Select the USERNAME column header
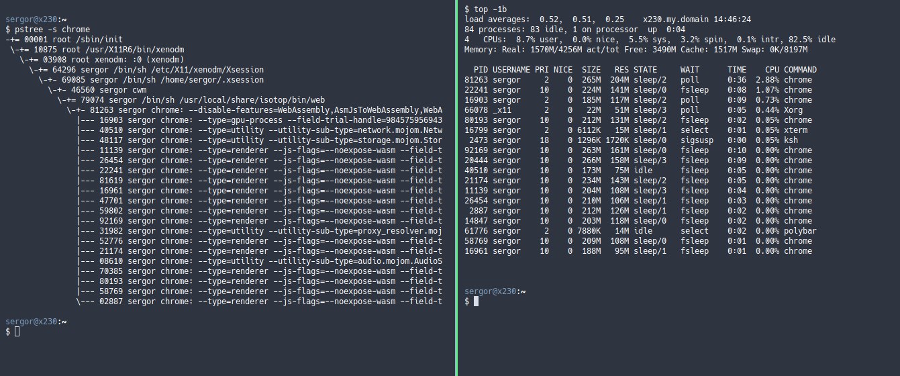This screenshot has height=376, width=900. click(x=511, y=70)
